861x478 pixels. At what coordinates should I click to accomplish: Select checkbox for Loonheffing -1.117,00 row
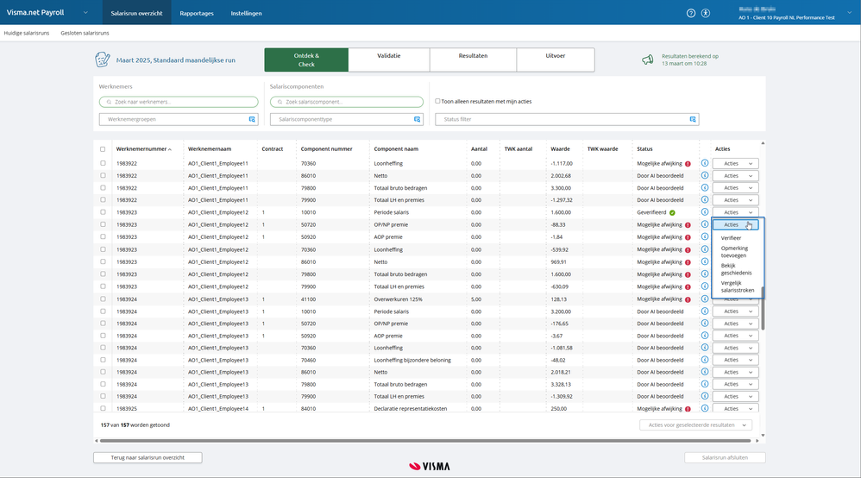[103, 163]
